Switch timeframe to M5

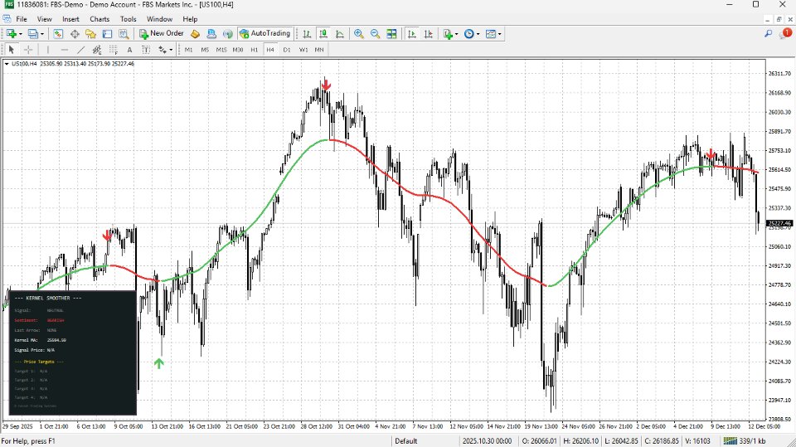[205, 50]
